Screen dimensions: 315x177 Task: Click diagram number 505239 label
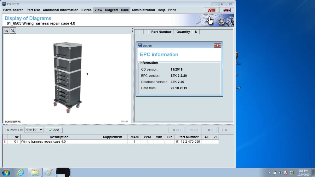pyautogui.click(x=124, y=122)
